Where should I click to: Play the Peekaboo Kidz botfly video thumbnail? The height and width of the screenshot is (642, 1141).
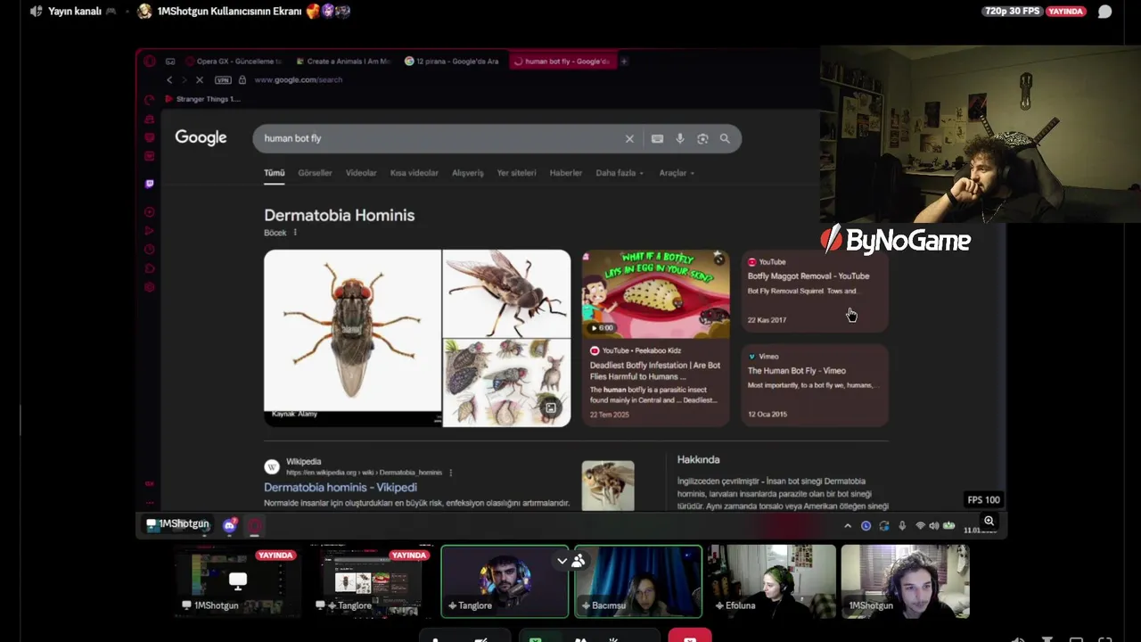coord(655,294)
